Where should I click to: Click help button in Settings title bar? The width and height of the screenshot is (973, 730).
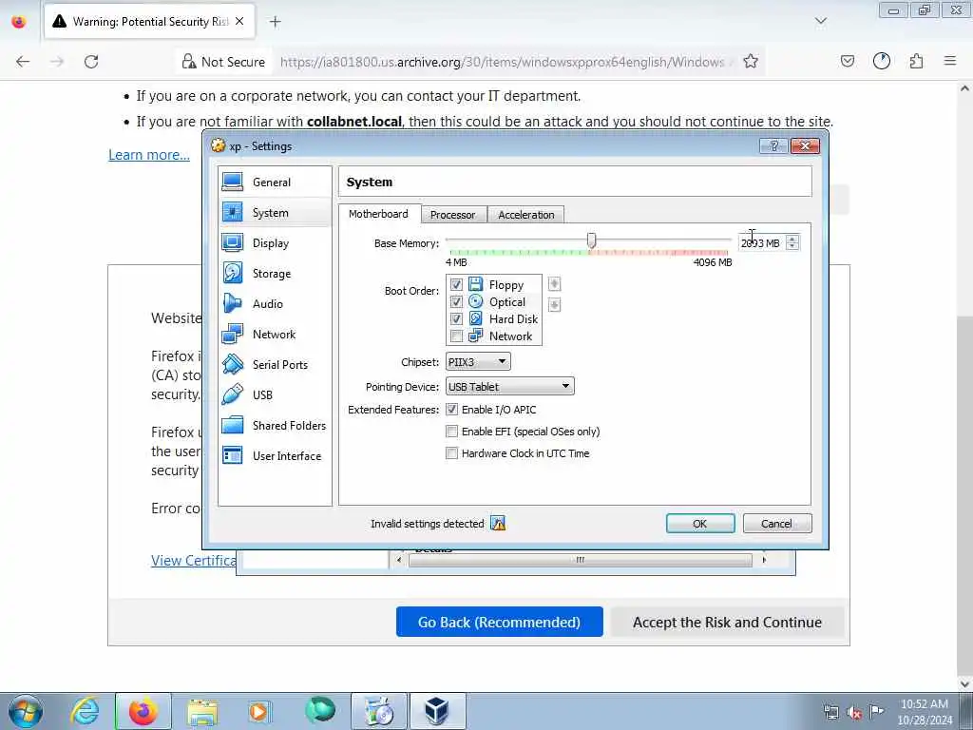[x=773, y=145]
